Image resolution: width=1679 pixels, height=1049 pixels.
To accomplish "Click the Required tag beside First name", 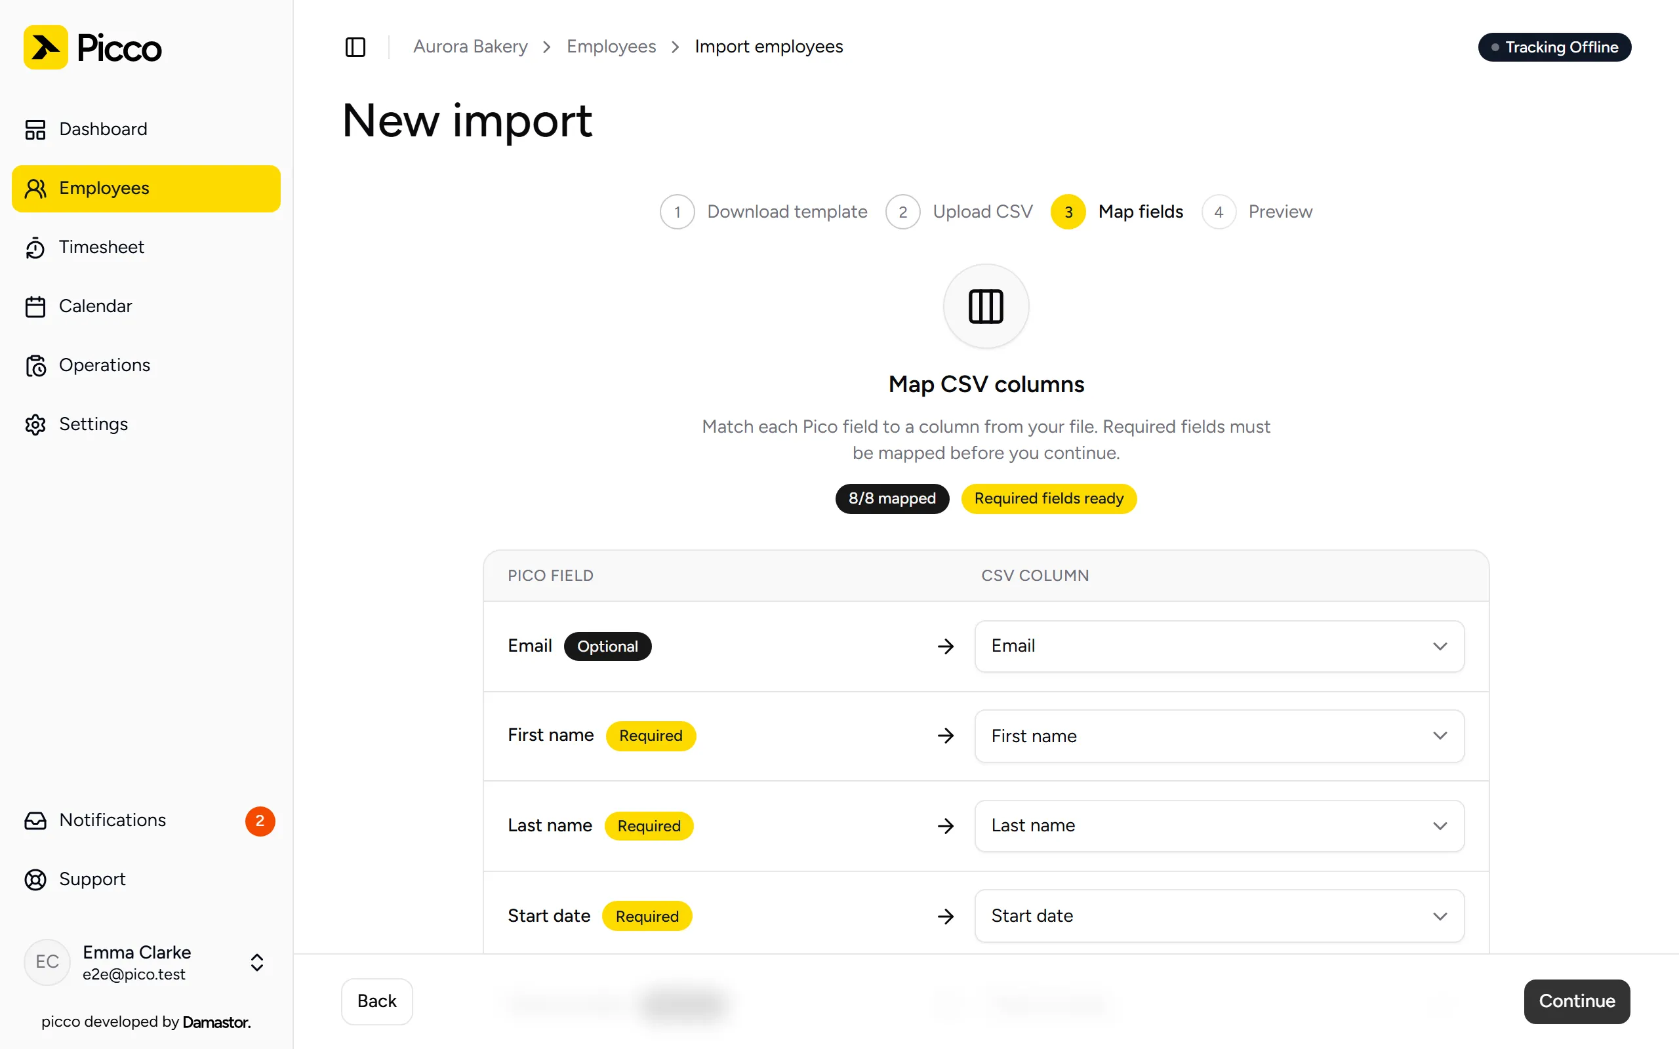I will tap(651, 736).
